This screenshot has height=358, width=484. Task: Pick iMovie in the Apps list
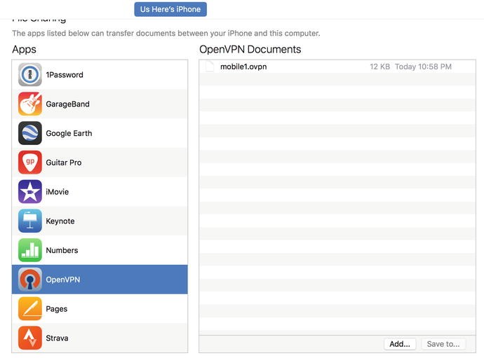tap(100, 192)
